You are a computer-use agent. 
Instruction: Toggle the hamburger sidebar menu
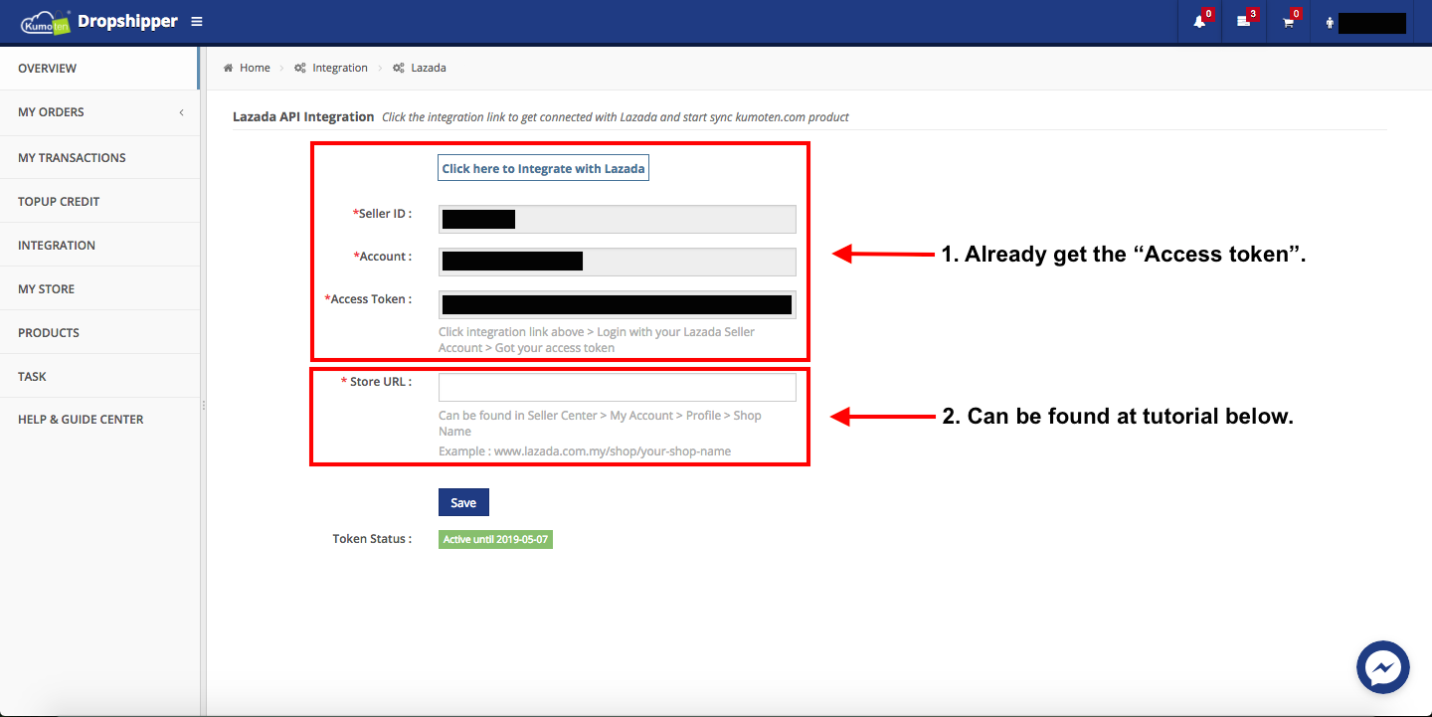coord(197,21)
